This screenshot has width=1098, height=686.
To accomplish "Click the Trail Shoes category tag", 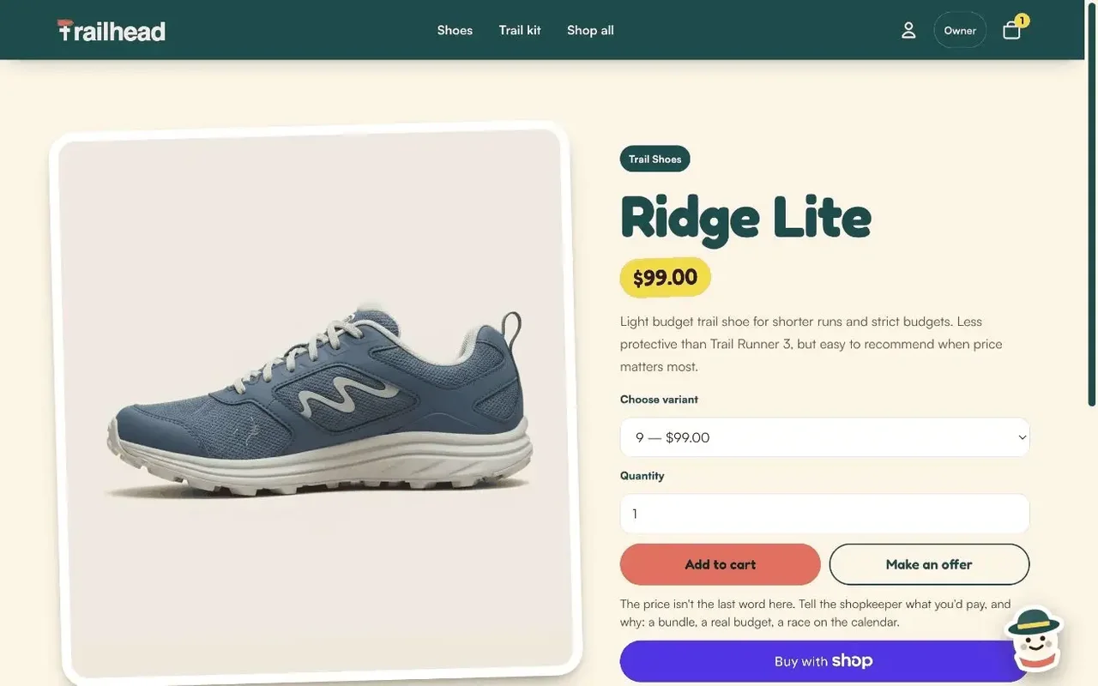I will (x=655, y=159).
